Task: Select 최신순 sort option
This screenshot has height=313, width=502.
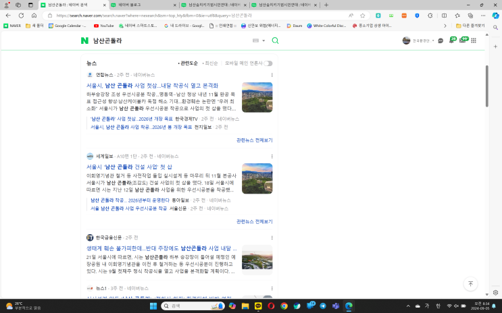Action: click(210, 63)
